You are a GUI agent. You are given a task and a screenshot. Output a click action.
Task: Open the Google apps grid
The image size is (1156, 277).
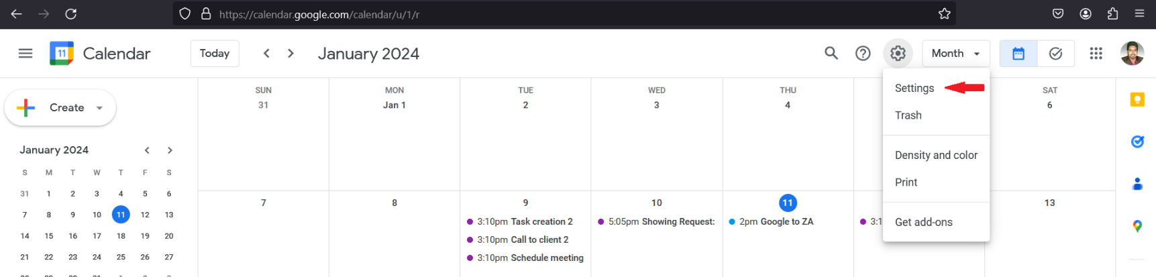click(x=1096, y=54)
